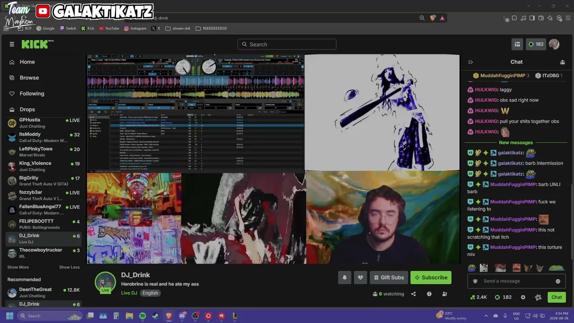Viewport: 574px width, 323px height.
Task: Open the moderator tools icon under video
Action: pyautogui.click(x=444, y=294)
